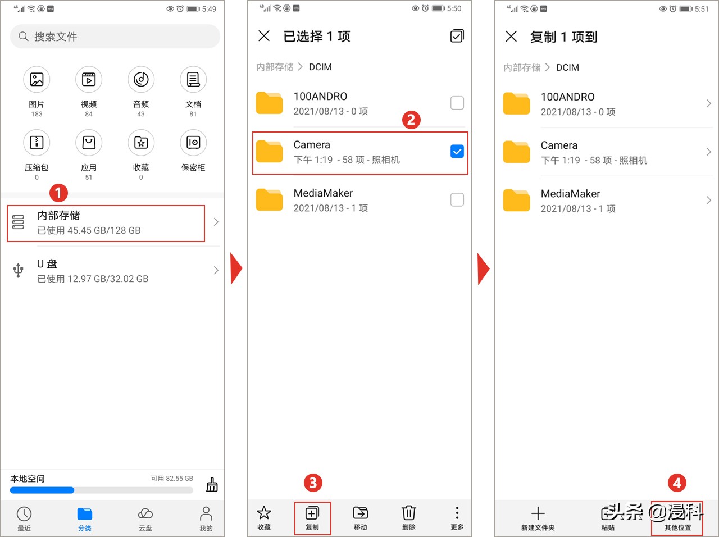Viewport: 719px width, 537px height.
Task: Tap the 搜索文件 search field
Action: point(115,36)
